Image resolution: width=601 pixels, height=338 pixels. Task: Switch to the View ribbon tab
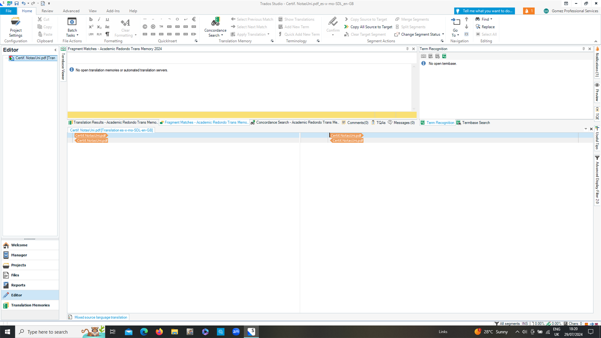pos(93,11)
